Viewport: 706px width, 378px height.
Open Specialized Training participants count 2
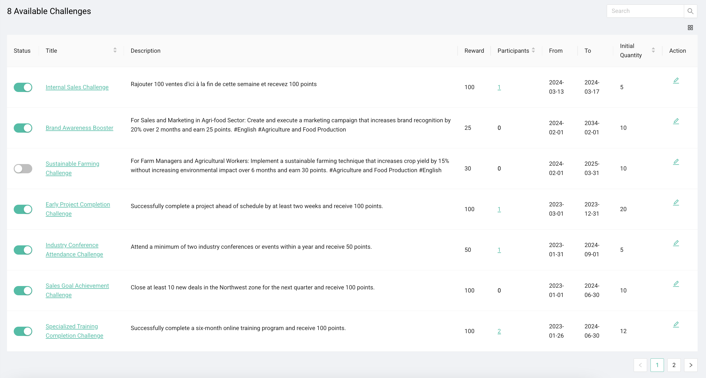click(x=499, y=331)
